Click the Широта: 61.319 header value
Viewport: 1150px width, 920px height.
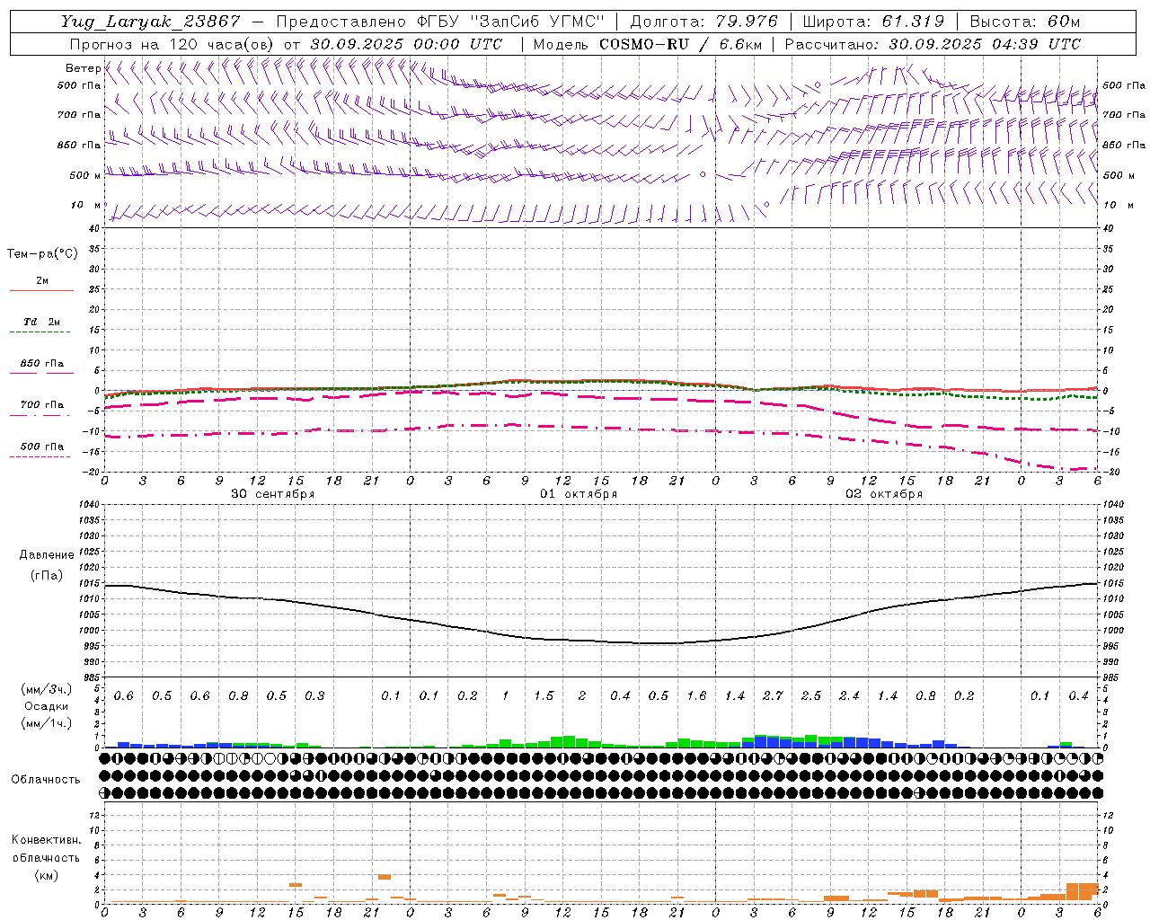point(873,22)
